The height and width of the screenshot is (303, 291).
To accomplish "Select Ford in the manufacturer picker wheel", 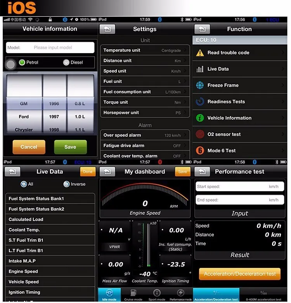I will click(24, 117).
